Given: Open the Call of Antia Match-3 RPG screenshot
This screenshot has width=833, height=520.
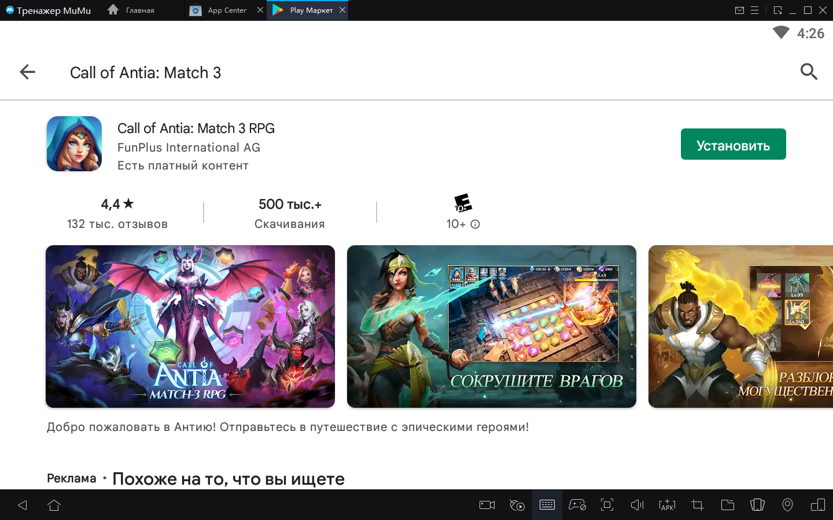Looking at the screenshot, I should click(190, 326).
